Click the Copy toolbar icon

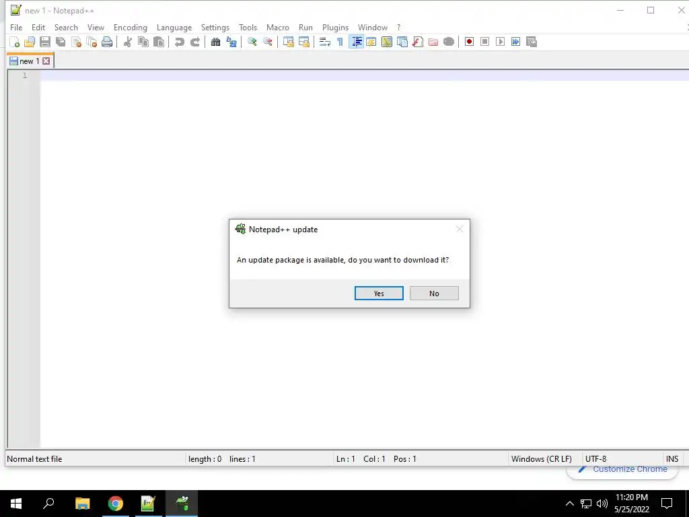pos(143,42)
